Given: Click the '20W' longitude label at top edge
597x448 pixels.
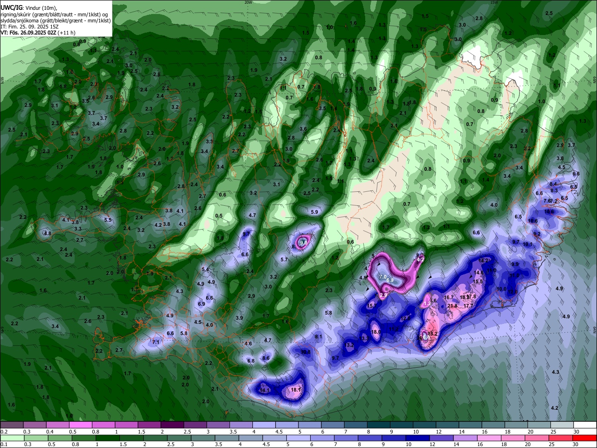Looking at the screenshot, I should (248, 2).
